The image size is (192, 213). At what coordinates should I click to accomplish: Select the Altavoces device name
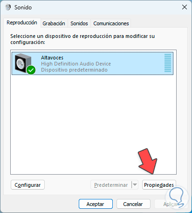coord(52,58)
